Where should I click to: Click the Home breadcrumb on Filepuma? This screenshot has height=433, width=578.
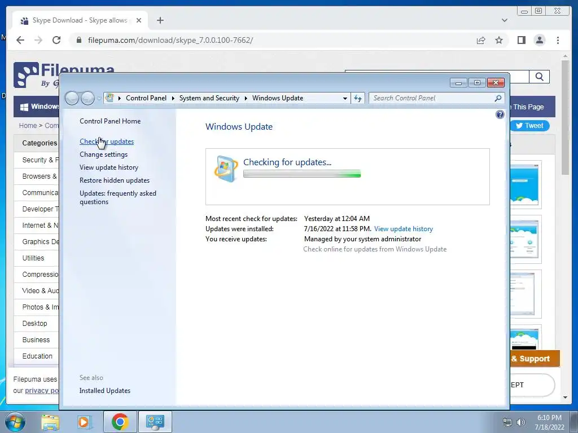tap(28, 126)
